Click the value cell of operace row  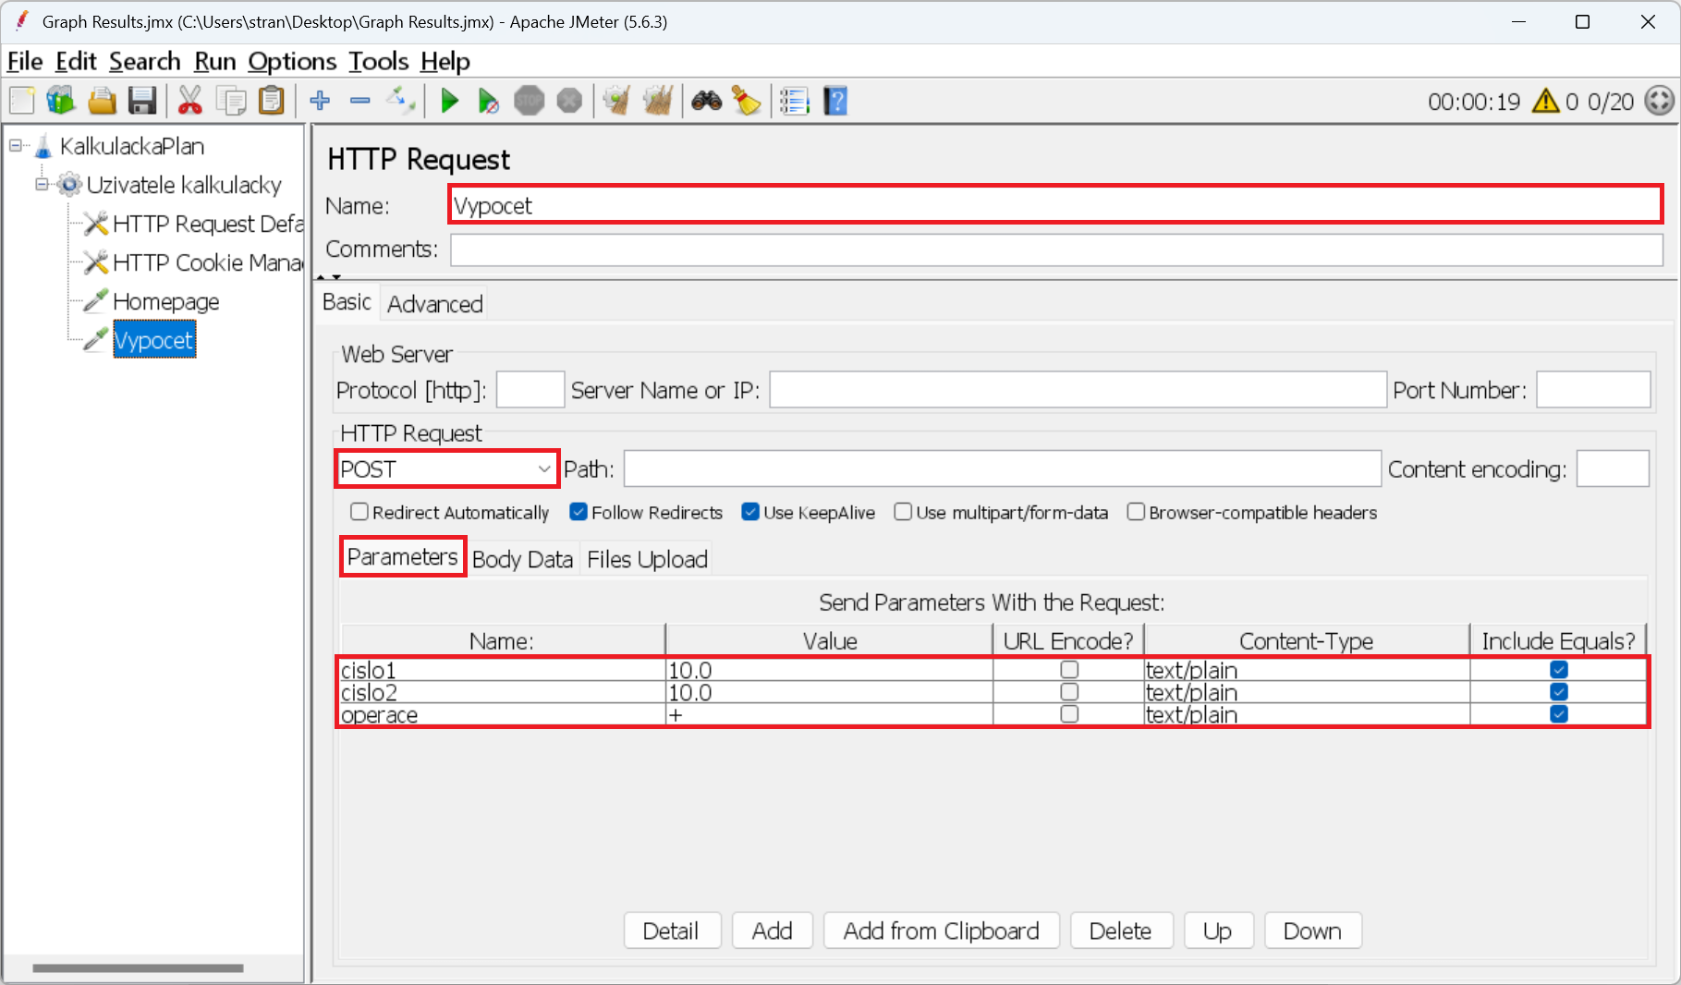tap(829, 714)
